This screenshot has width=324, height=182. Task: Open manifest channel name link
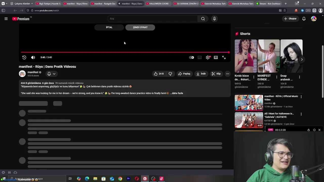point(33,72)
